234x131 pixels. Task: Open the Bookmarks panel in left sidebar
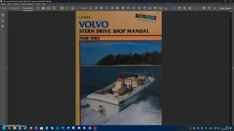[x=3, y=21]
